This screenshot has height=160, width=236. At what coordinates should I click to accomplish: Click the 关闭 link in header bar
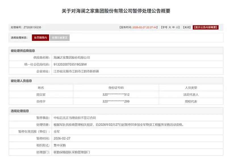tap(187, 27)
